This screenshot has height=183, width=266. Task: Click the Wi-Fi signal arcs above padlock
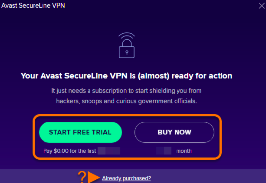point(127,36)
